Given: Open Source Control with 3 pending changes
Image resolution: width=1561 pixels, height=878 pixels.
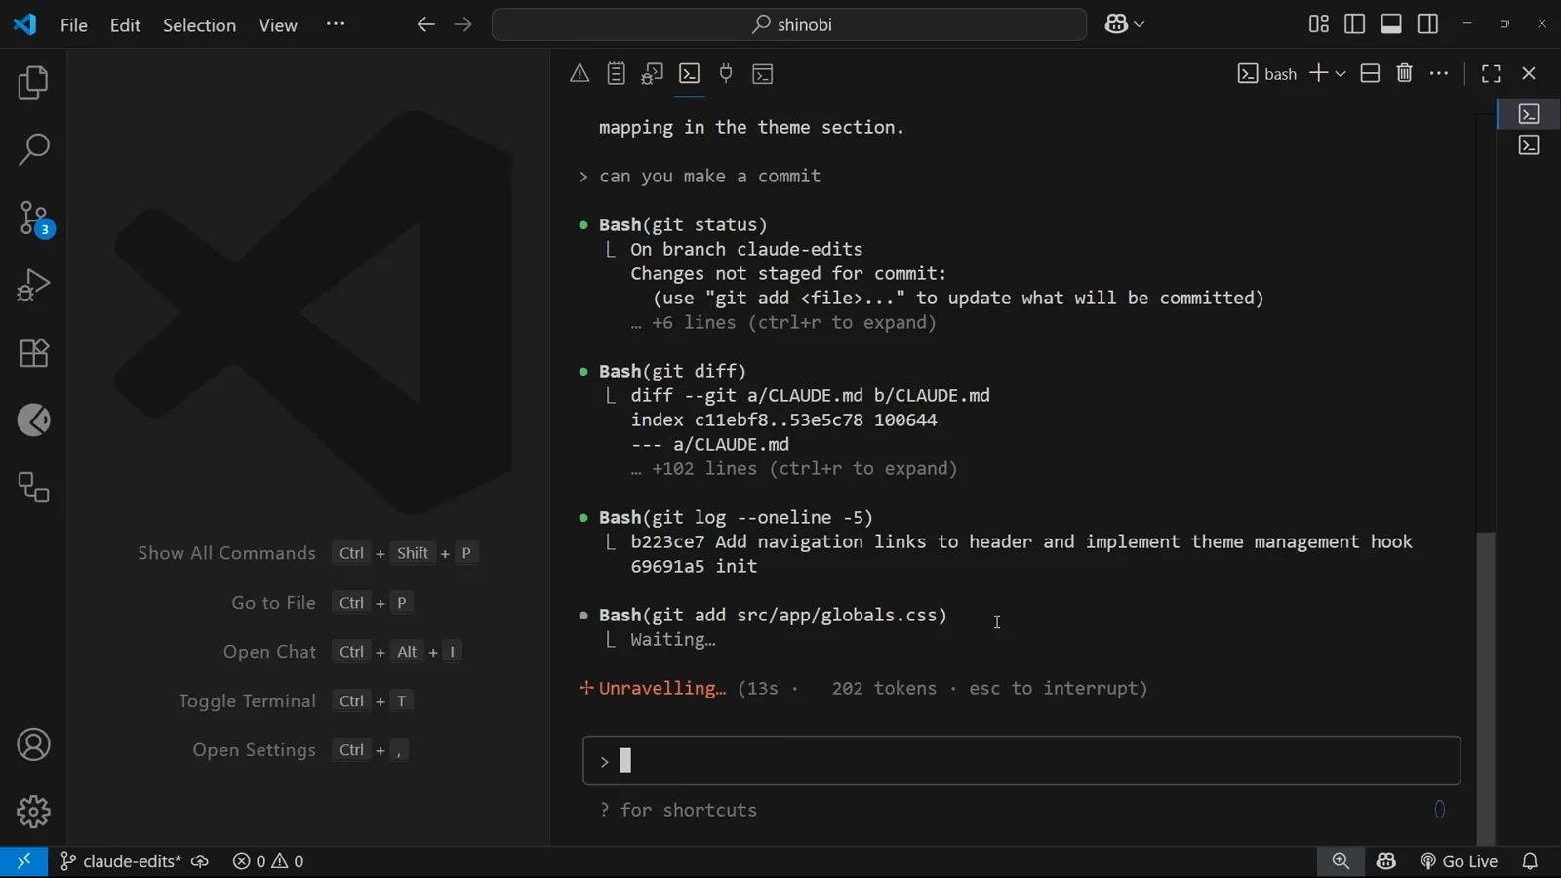Looking at the screenshot, I should (x=33, y=219).
